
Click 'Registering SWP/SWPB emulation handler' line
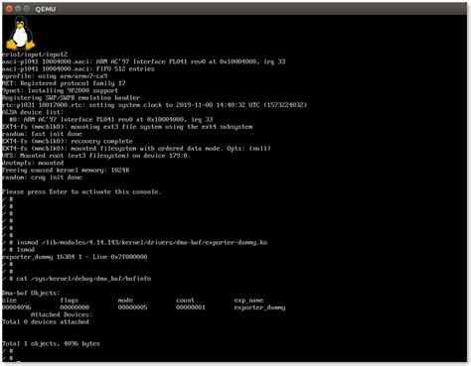coord(71,98)
